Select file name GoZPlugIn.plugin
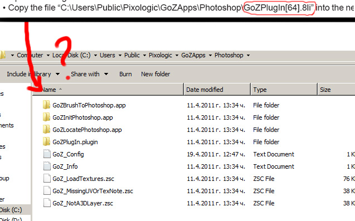The width and height of the screenshot is (355, 221). pyautogui.click(x=75, y=142)
